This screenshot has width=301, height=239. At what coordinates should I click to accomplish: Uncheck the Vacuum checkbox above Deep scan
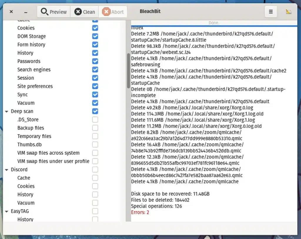pos(95,103)
